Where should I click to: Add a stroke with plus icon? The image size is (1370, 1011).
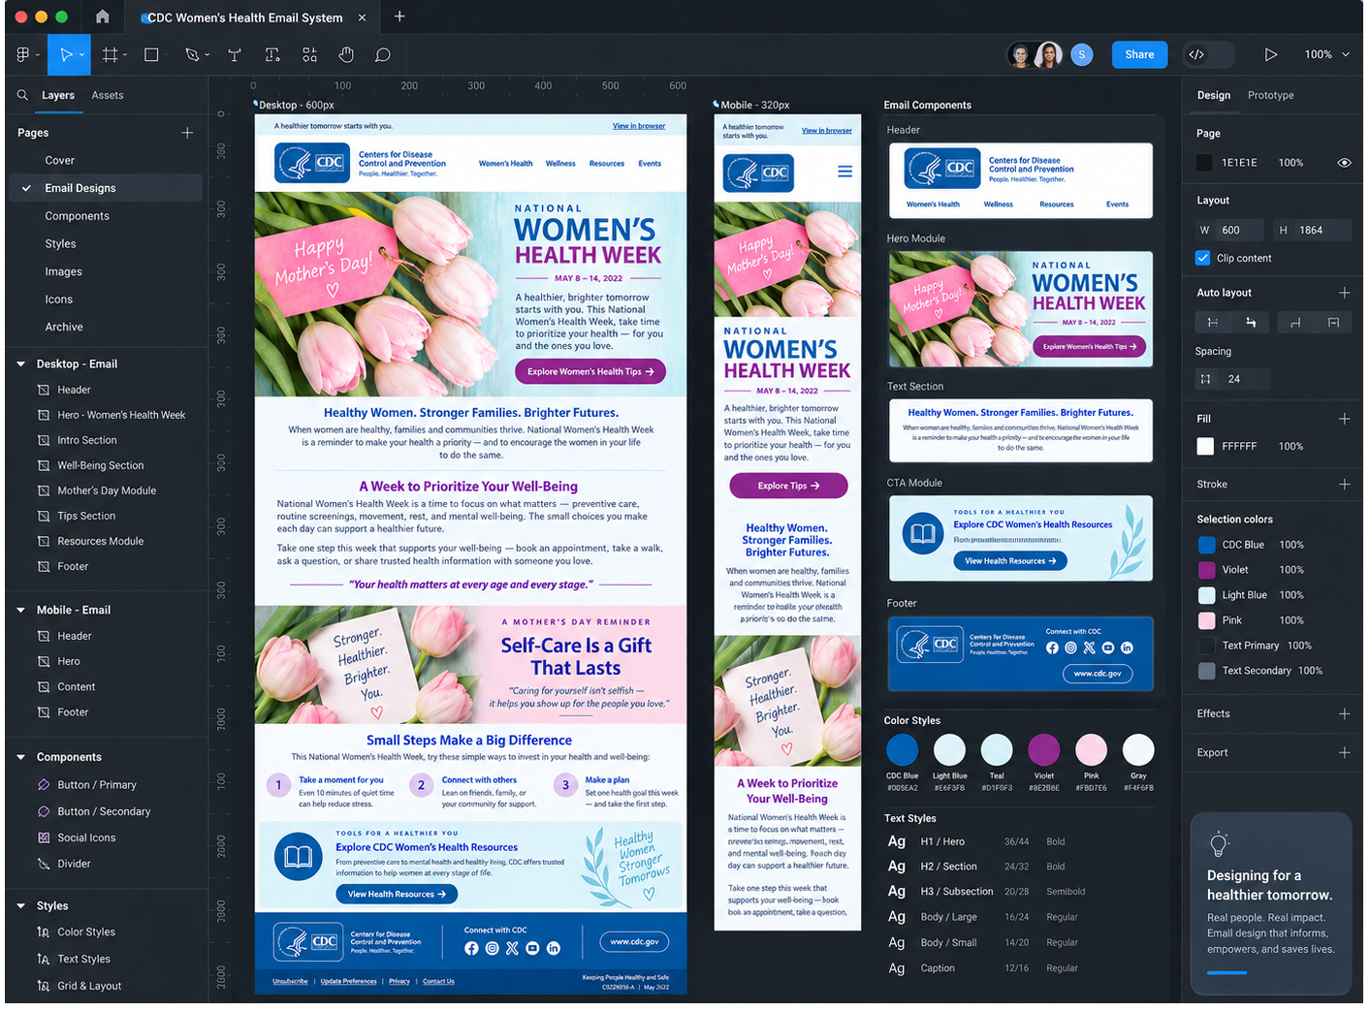click(1344, 485)
